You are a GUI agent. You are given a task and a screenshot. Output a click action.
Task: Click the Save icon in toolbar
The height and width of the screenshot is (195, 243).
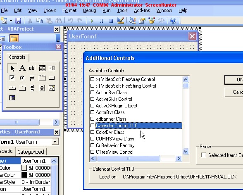[x=18, y=21]
